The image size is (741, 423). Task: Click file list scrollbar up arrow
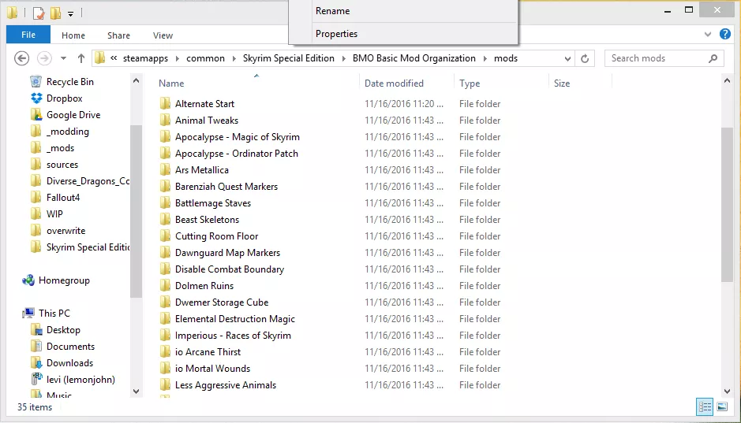click(x=728, y=80)
